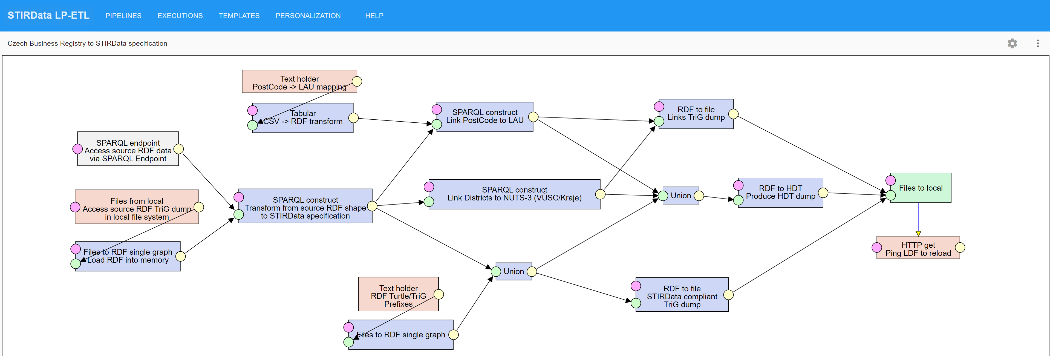Open the Personalization menu

tap(308, 16)
